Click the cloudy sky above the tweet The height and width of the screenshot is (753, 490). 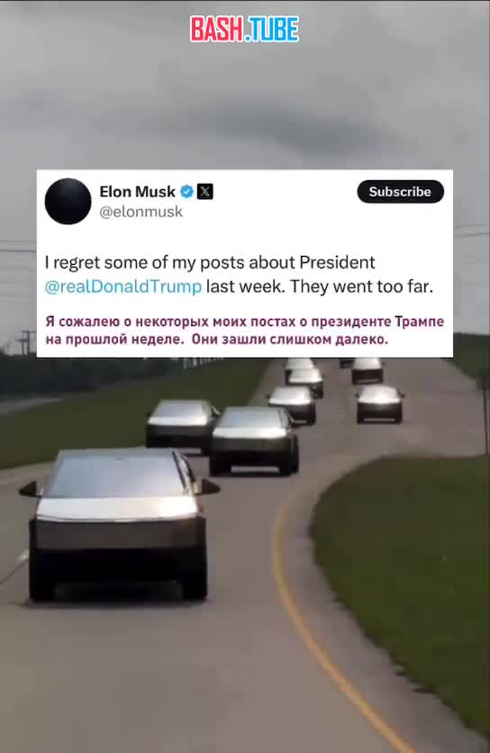[245, 105]
